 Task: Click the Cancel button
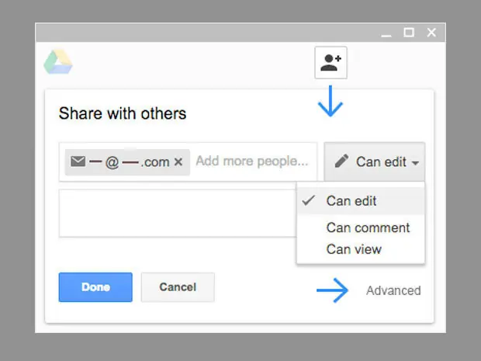pyautogui.click(x=178, y=287)
